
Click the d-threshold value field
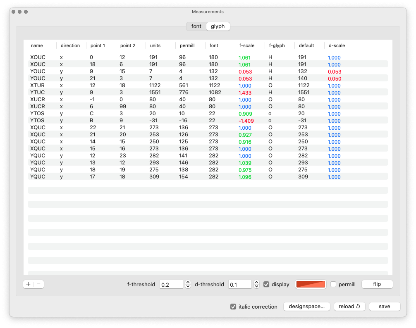[240, 284]
